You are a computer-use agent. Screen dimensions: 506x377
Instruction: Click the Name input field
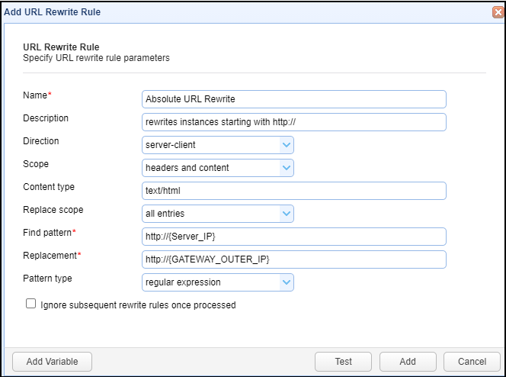(294, 99)
